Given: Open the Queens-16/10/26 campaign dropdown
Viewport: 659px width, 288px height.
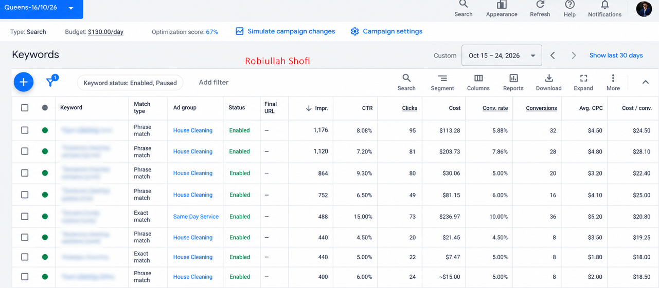Looking at the screenshot, I should tap(41, 9).
